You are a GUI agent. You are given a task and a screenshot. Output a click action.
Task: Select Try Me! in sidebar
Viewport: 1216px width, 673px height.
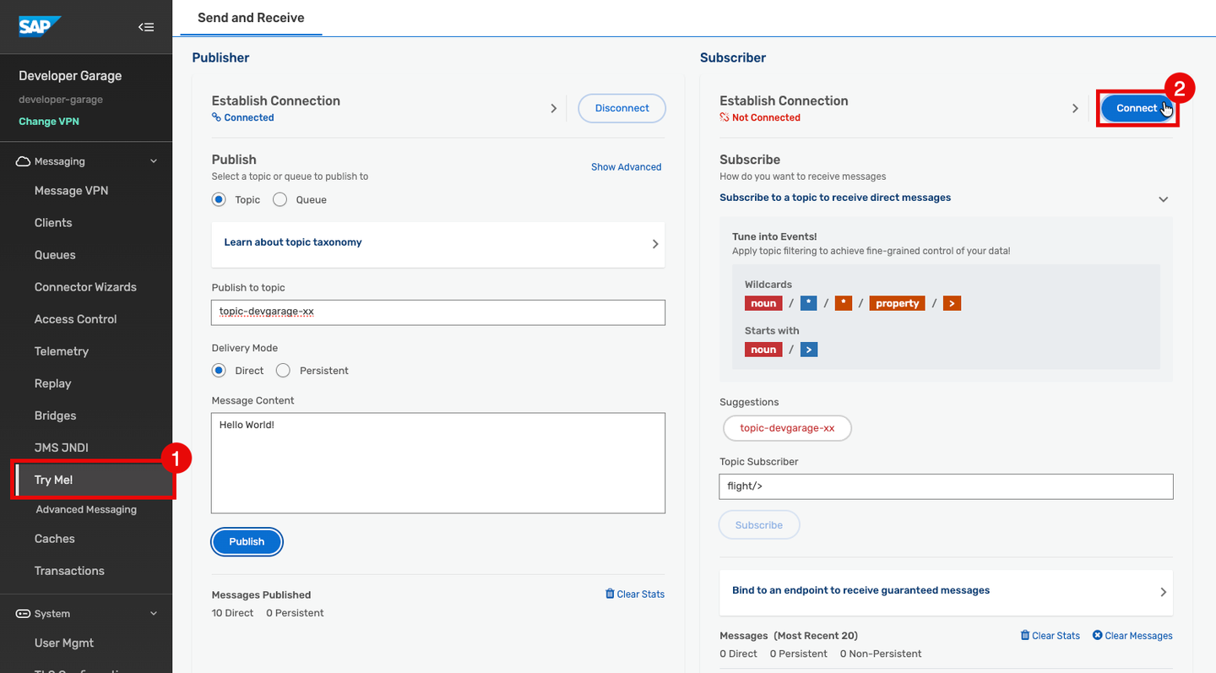93,480
